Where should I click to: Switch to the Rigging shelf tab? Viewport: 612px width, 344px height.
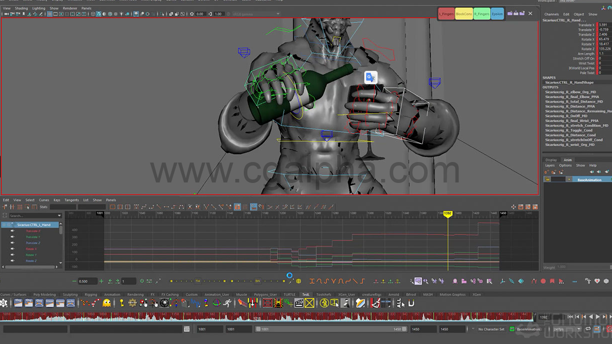91,295
